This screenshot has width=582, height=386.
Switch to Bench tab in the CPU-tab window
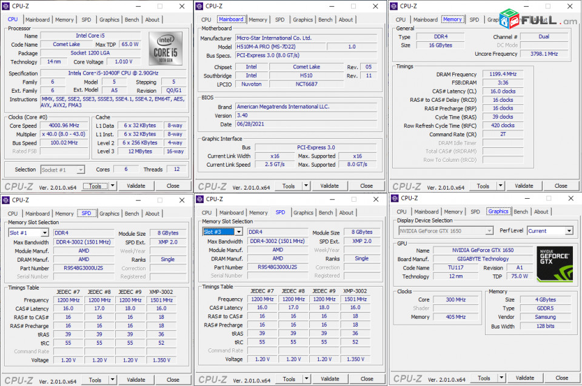132,19
